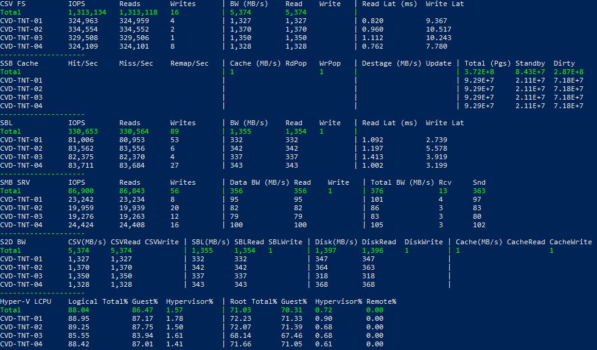Click SBL reads value 83,556

[131, 149]
